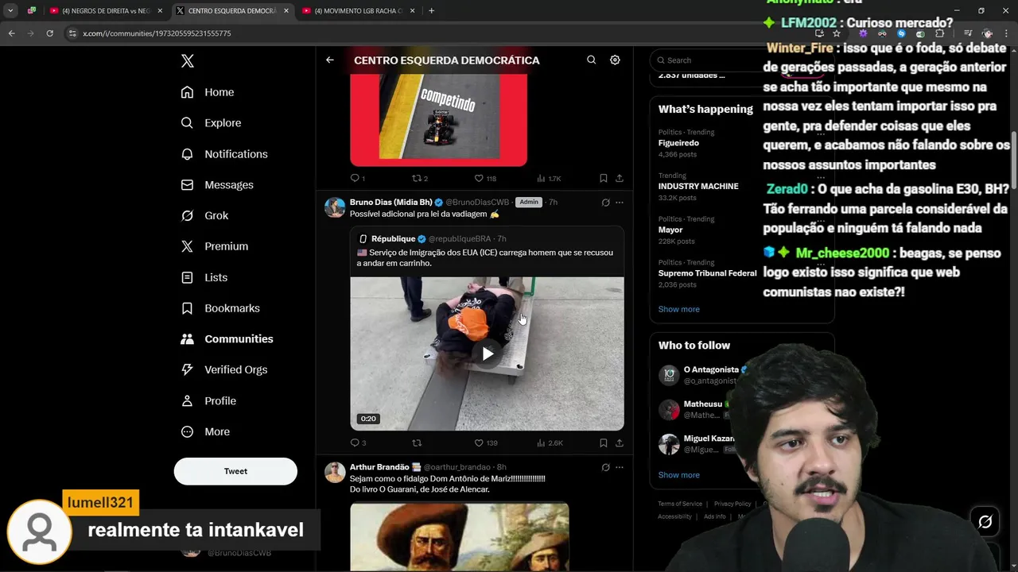The image size is (1018, 572).
Task: Open more options on Arthur Brandão post
Action: pyautogui.click(x=619, y=467)
